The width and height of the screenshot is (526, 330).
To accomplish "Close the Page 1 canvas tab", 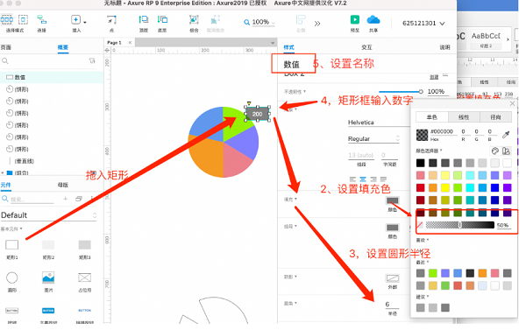I will click(x=130, y=43).
